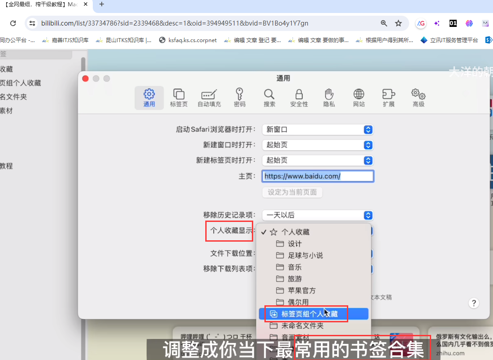Viewport: 493px width, 360px height.
Task: Select the 苹果官方 folder option
Action: 313,291
